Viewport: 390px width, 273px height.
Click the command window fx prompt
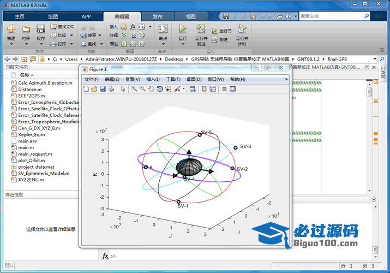point(105,256)
